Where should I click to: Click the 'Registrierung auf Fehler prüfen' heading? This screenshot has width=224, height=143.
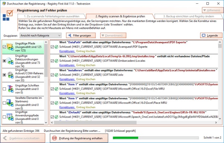(42, 10)
